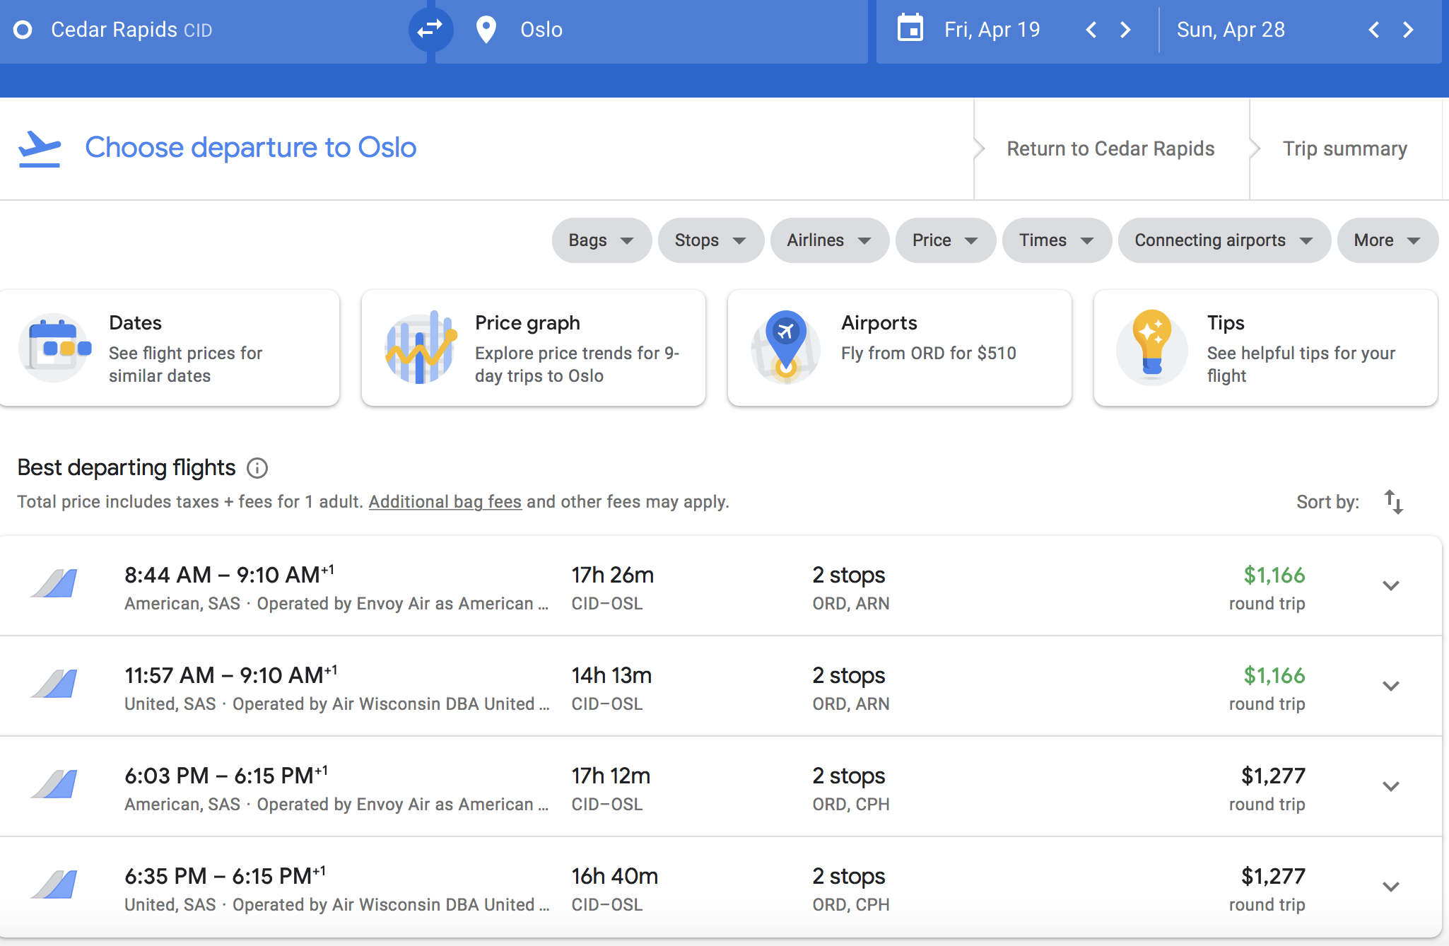Screen dimensions: 1449x946
Task: Go to previous day for departure date
Action: click(1091, 30)
